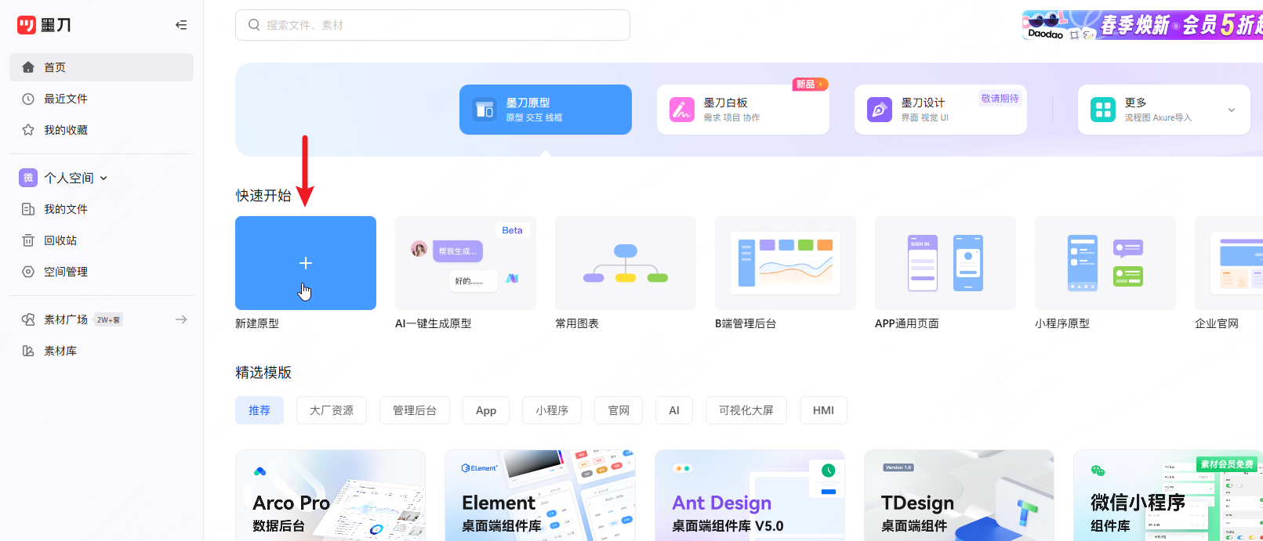The image size is (1263, 541).
Task: Open the Ant Design V5.0 template
Action: [749, 495]
